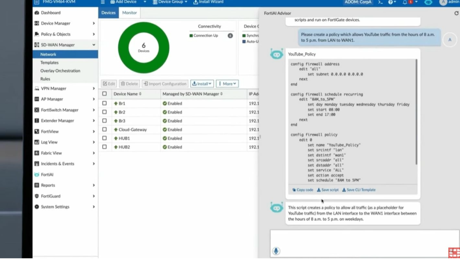Click the microphone icon in chat input

tap(276, 251)
